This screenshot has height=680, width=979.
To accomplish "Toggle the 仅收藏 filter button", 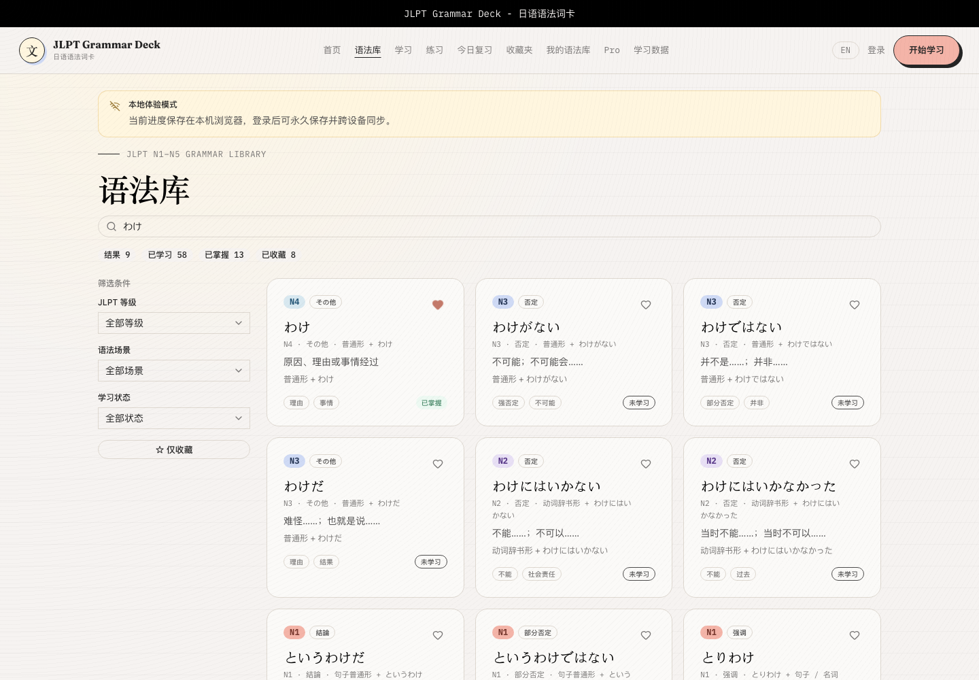I will (x=174, y=449).
